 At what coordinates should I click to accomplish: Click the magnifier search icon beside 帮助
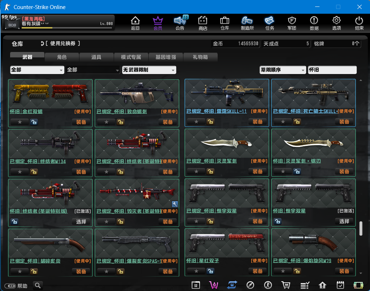[x=38, y=286]
